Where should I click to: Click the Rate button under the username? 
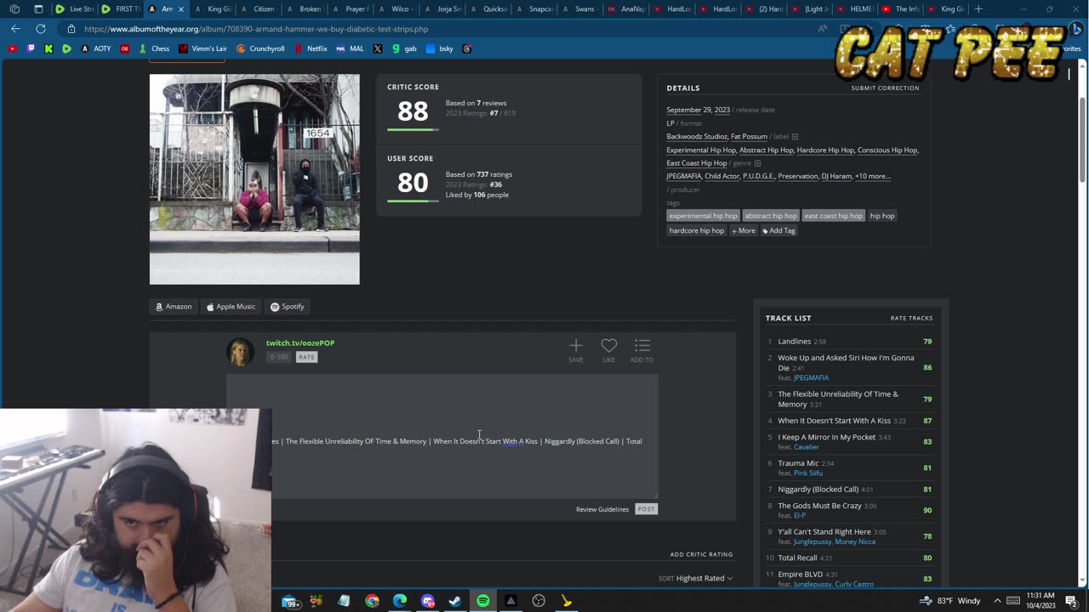(306, 357)
